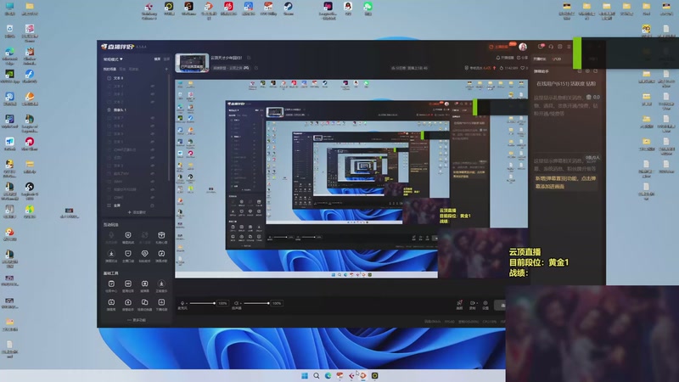Image resolution: width=679 pixels, height=382 pixels.
Task: Open the message icon with the red badge
Action: point(541,47)
